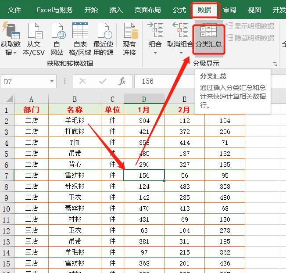The image size is (286, 273).
Task: Select column C header
Action: [x=113, y=99]
